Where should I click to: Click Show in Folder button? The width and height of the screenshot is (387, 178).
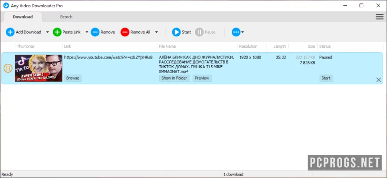point(174,78)
